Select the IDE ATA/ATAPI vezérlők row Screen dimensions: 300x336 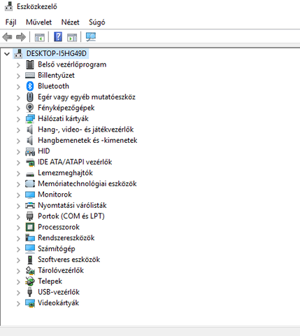[x=75, y=162]
